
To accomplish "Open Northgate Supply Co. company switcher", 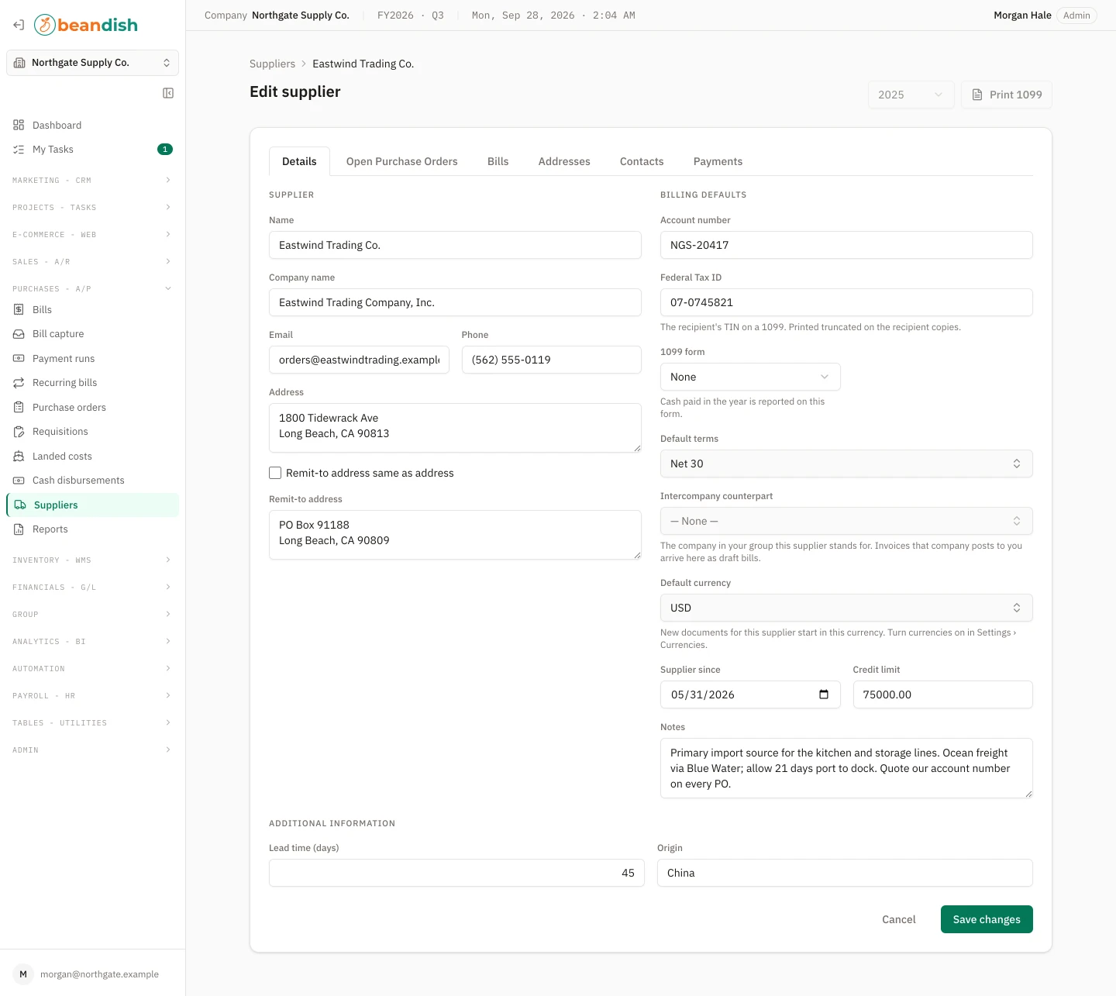I will [92, 63].
